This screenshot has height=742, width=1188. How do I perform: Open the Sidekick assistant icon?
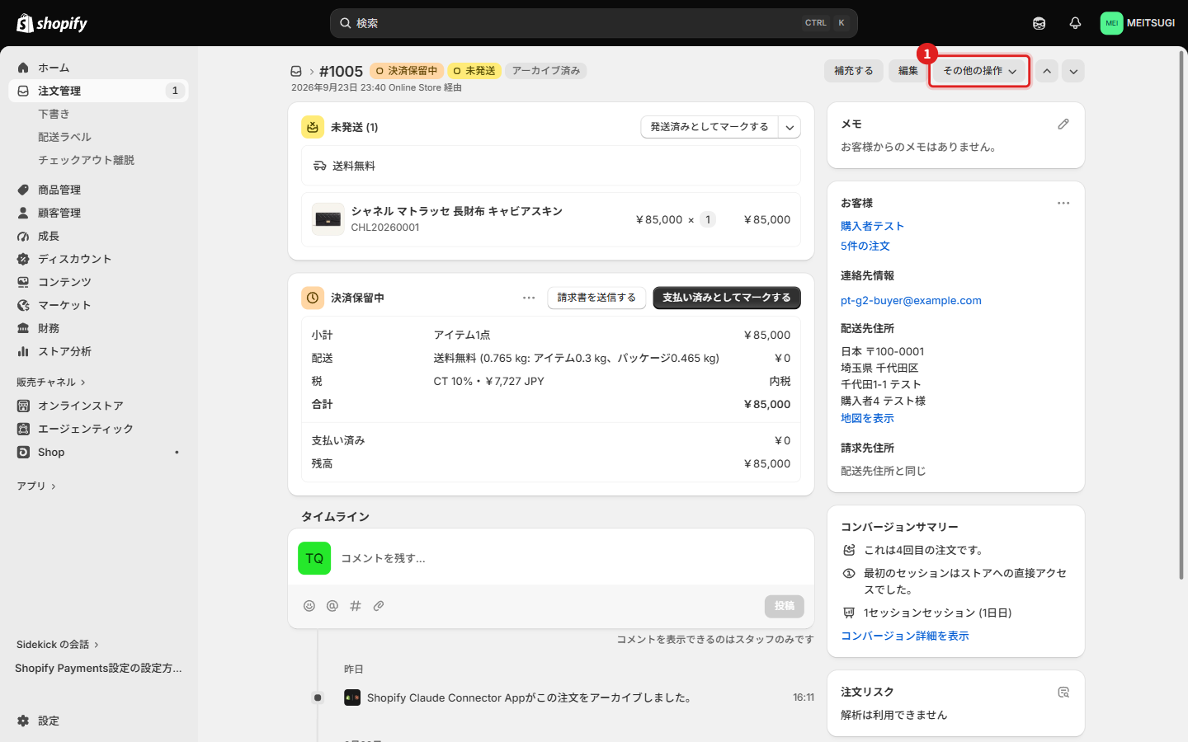point(1039,23)
